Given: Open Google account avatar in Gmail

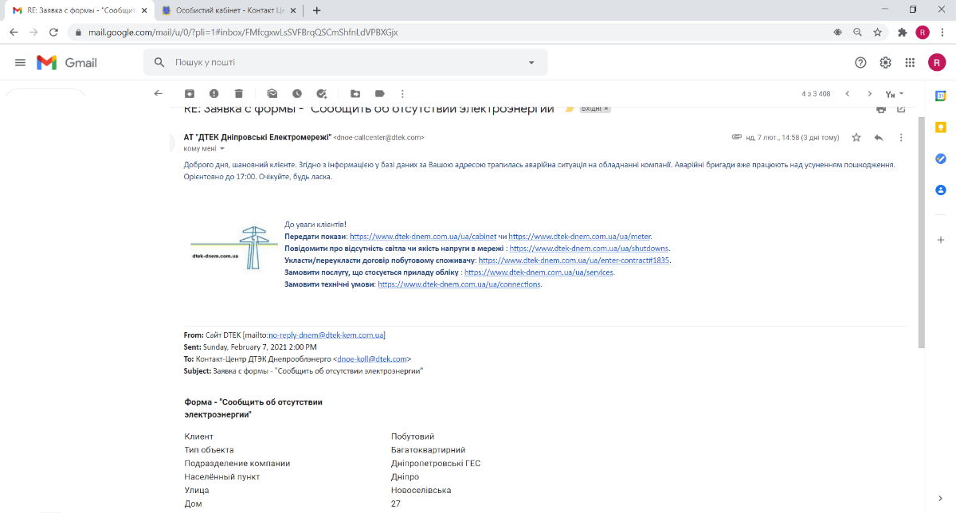Looking at the screenshot, I should (937, 62).
